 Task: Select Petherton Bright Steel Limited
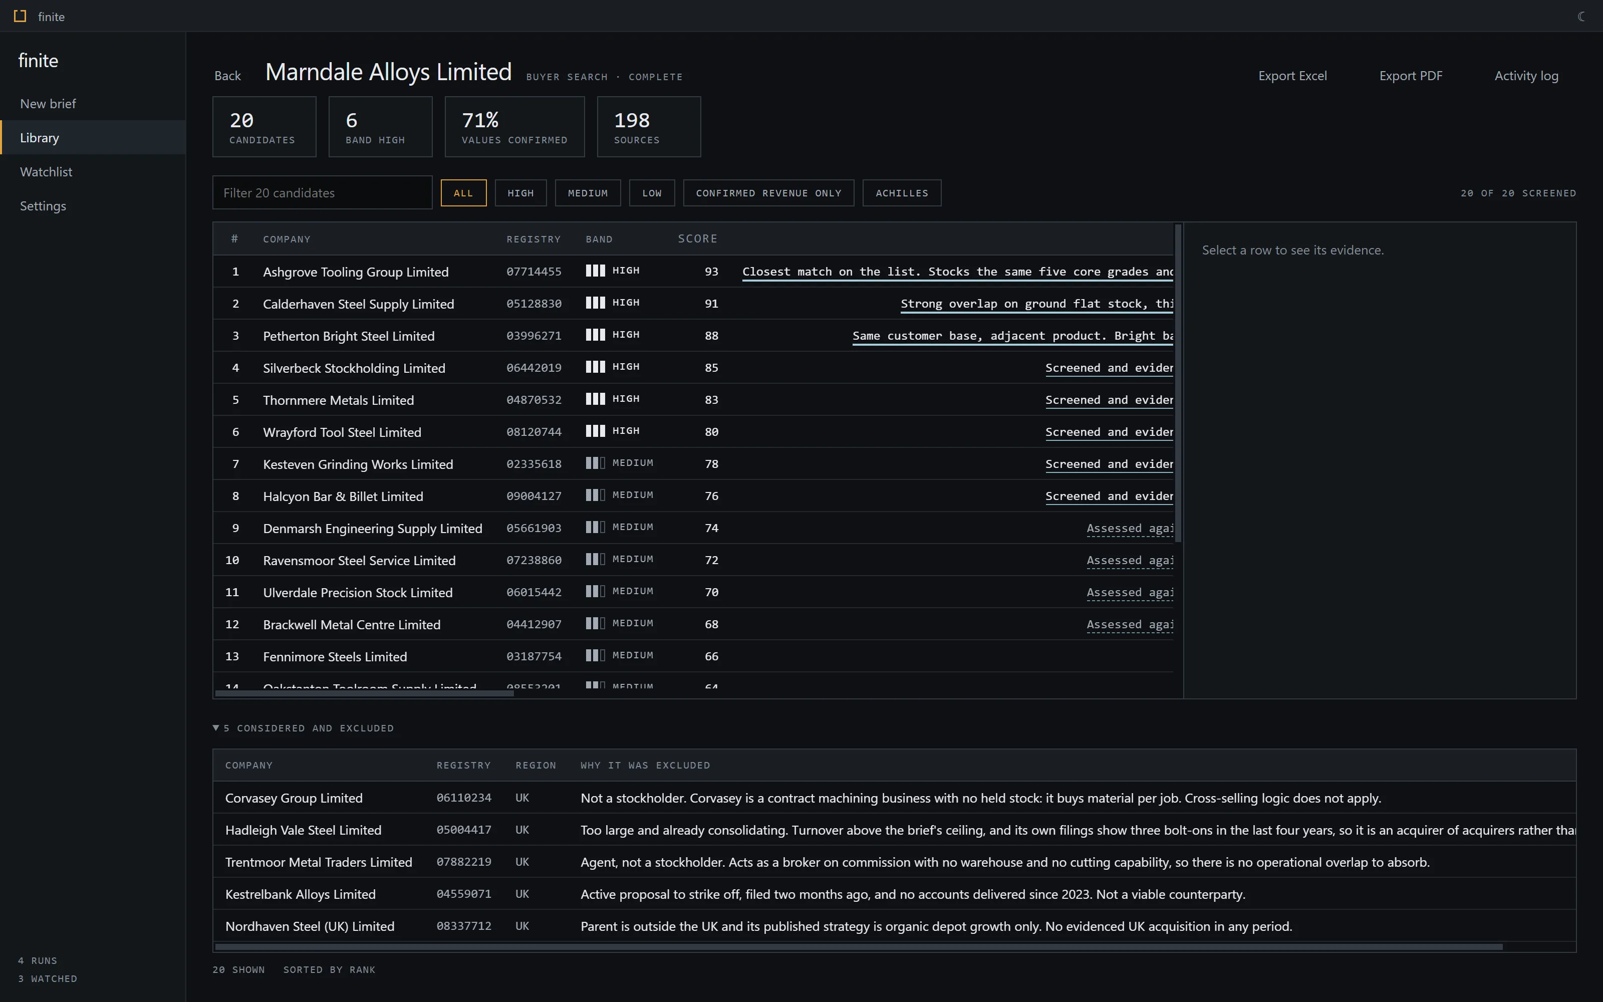point(693,335)
